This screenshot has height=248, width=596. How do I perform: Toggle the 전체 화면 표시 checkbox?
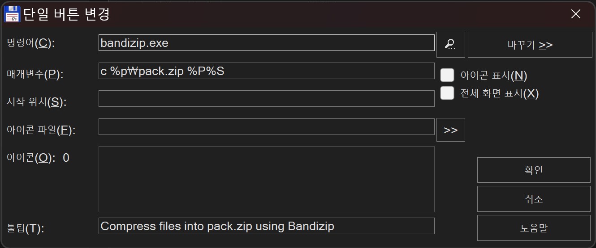coord(447,93)
